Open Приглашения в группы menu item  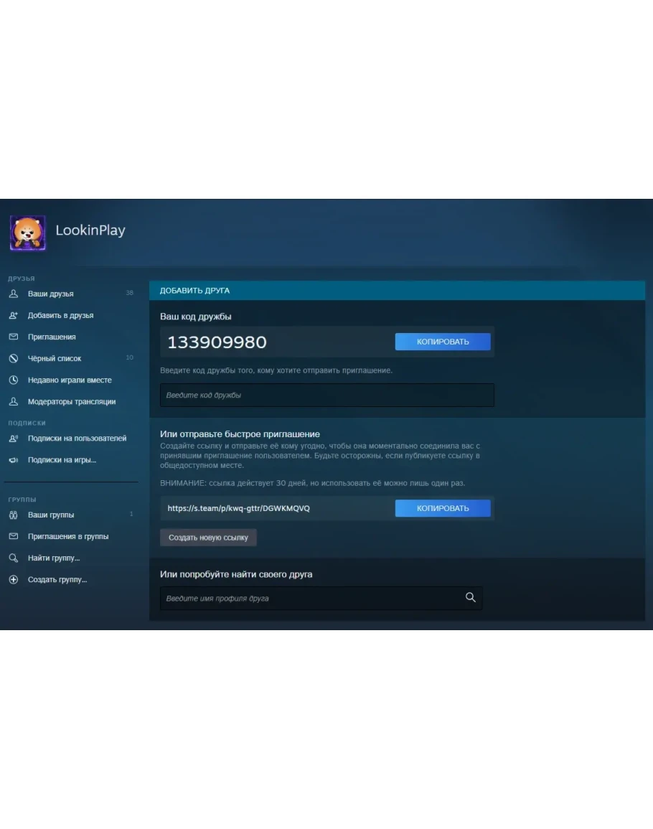68,536
